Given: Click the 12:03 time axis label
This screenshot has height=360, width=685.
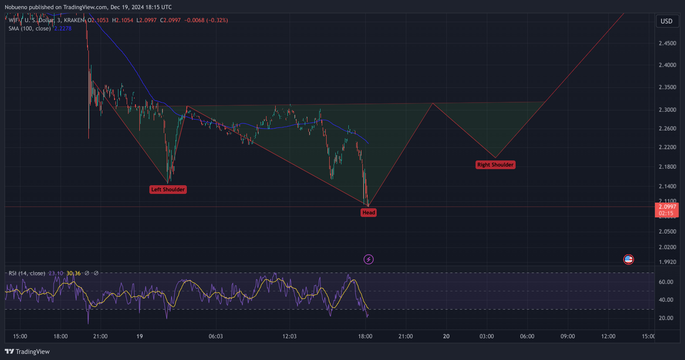Looking at the screenshot, I should coord(289,336).
